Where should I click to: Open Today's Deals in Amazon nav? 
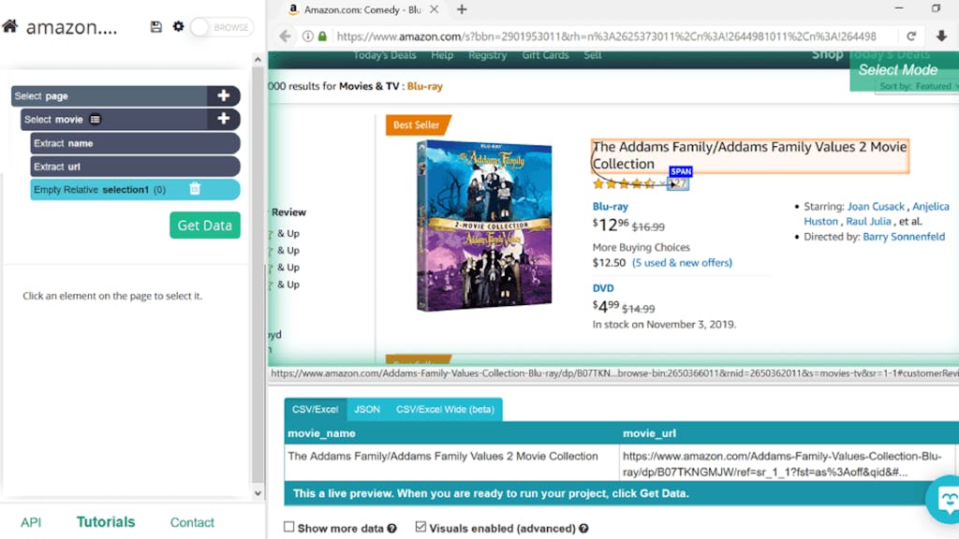(x=385, y=55)
